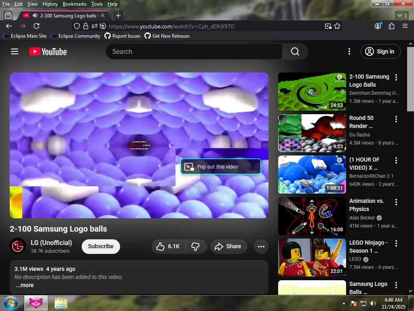Click the Sign in button
This screenshot has width=414, height=311.
[380, 51]
